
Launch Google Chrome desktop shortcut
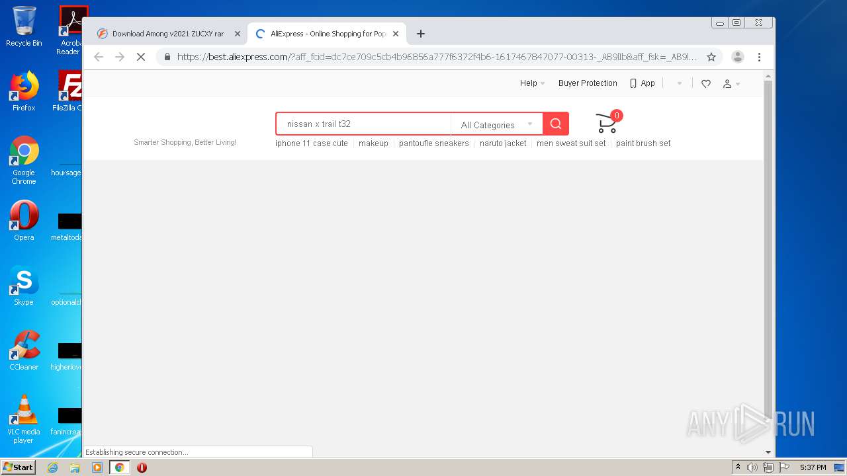point(24,160)
